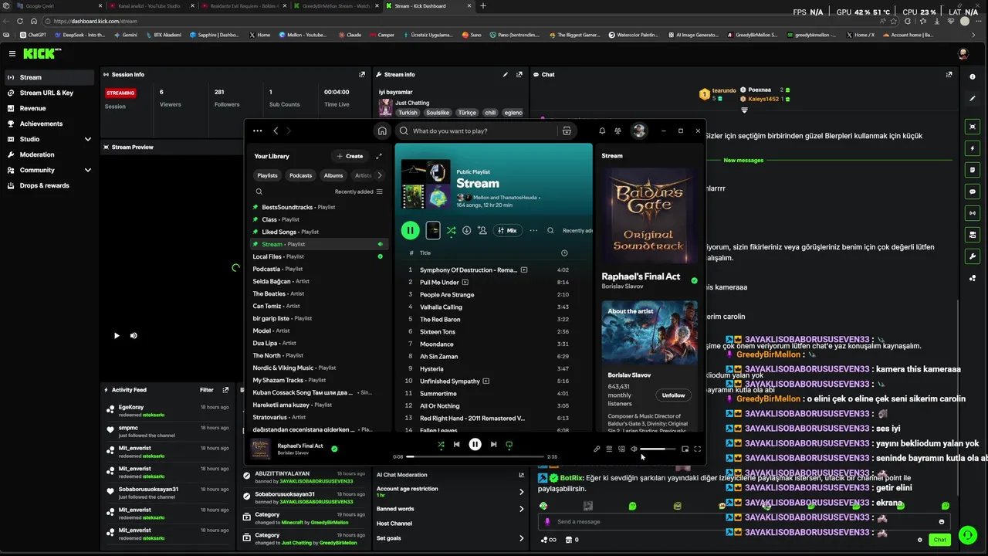This screenshot has width=988, height=556.
Task: Open Spotify play queue
Action: pos(609,449)
